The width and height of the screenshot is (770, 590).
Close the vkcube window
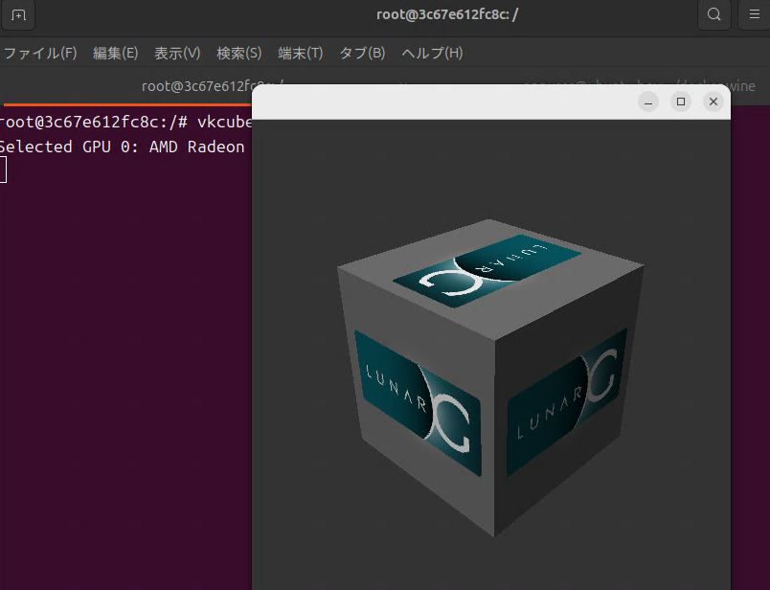[713, 102]
